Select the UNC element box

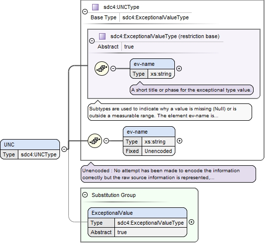click(x=30, y=149)
